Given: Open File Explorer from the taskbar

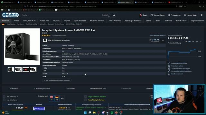Looking at the screenshot, I should (94, 113).
